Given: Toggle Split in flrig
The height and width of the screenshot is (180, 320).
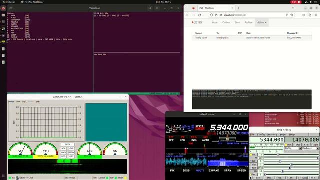Looking at the screenshot, I should [x=314, y=145].
